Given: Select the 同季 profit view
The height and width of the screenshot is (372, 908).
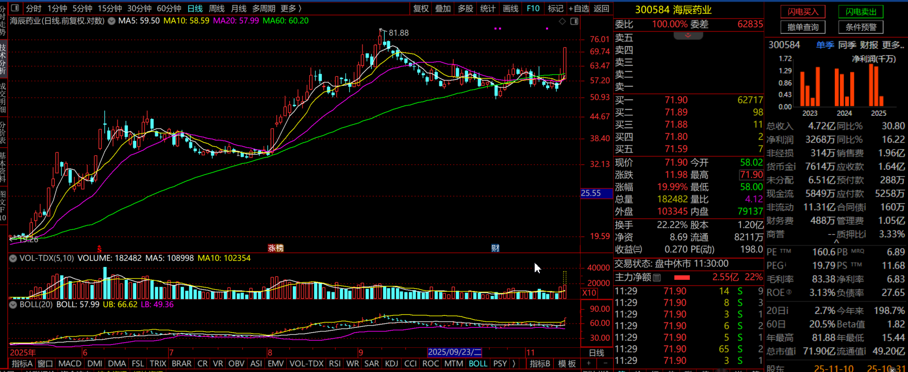Looking at the screenshot, I should (x=847, y=45).
